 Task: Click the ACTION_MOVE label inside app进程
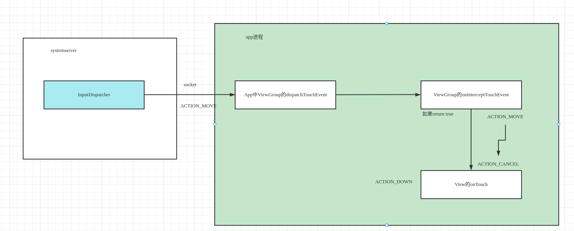[x=505, y=117]
